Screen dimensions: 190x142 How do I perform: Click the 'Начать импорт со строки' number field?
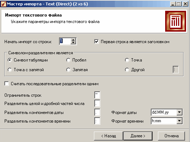point(65,41)
